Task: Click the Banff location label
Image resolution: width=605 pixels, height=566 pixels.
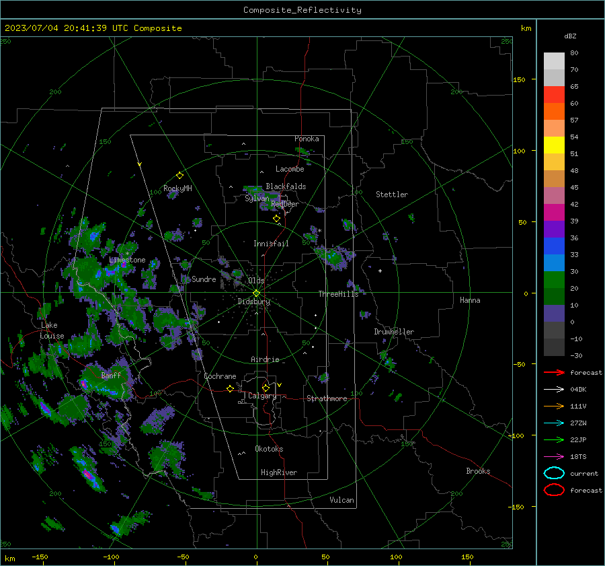Action: pos(111,376)
